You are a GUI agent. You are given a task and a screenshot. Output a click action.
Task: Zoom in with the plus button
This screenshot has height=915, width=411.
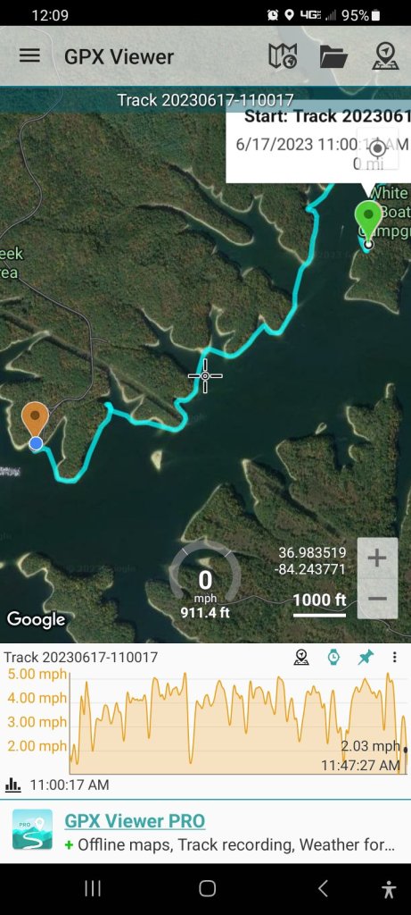377,558
